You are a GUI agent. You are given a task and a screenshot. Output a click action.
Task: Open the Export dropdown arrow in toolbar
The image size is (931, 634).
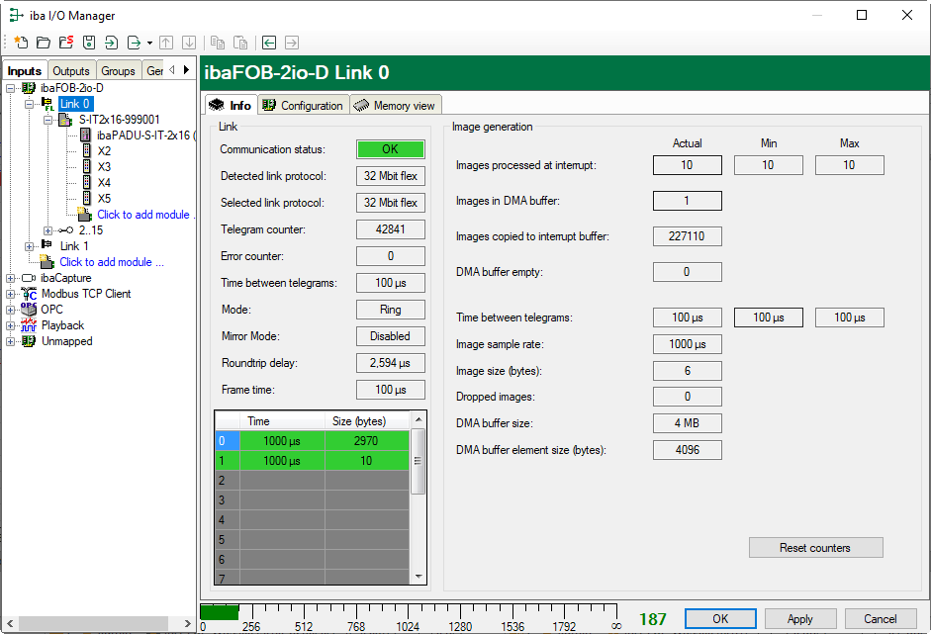point(149,43)
